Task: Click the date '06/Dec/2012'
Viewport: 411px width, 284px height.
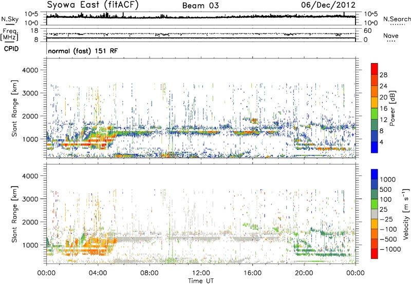Action: click(x=328, y=5)
